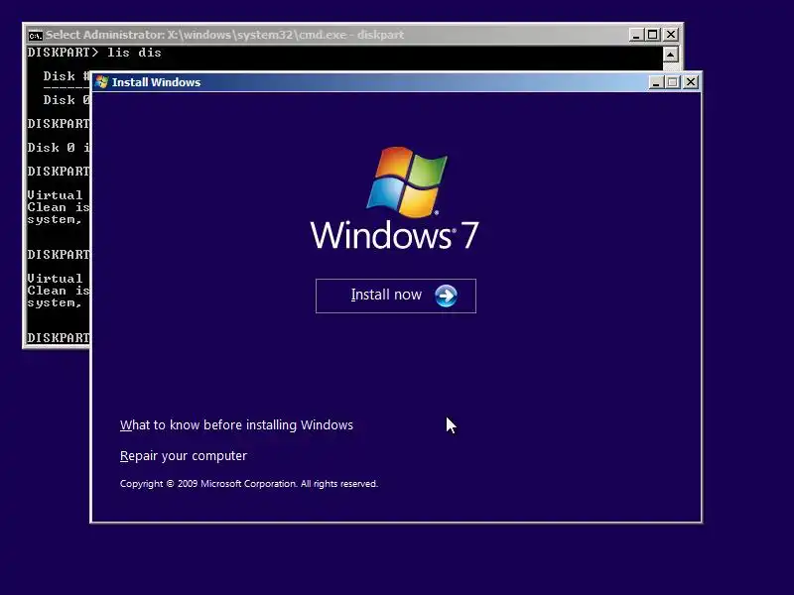Click the cmd.exe icon in the diskpart title bar
Viewport: 794px width, 595px height.
pos(35,36)
